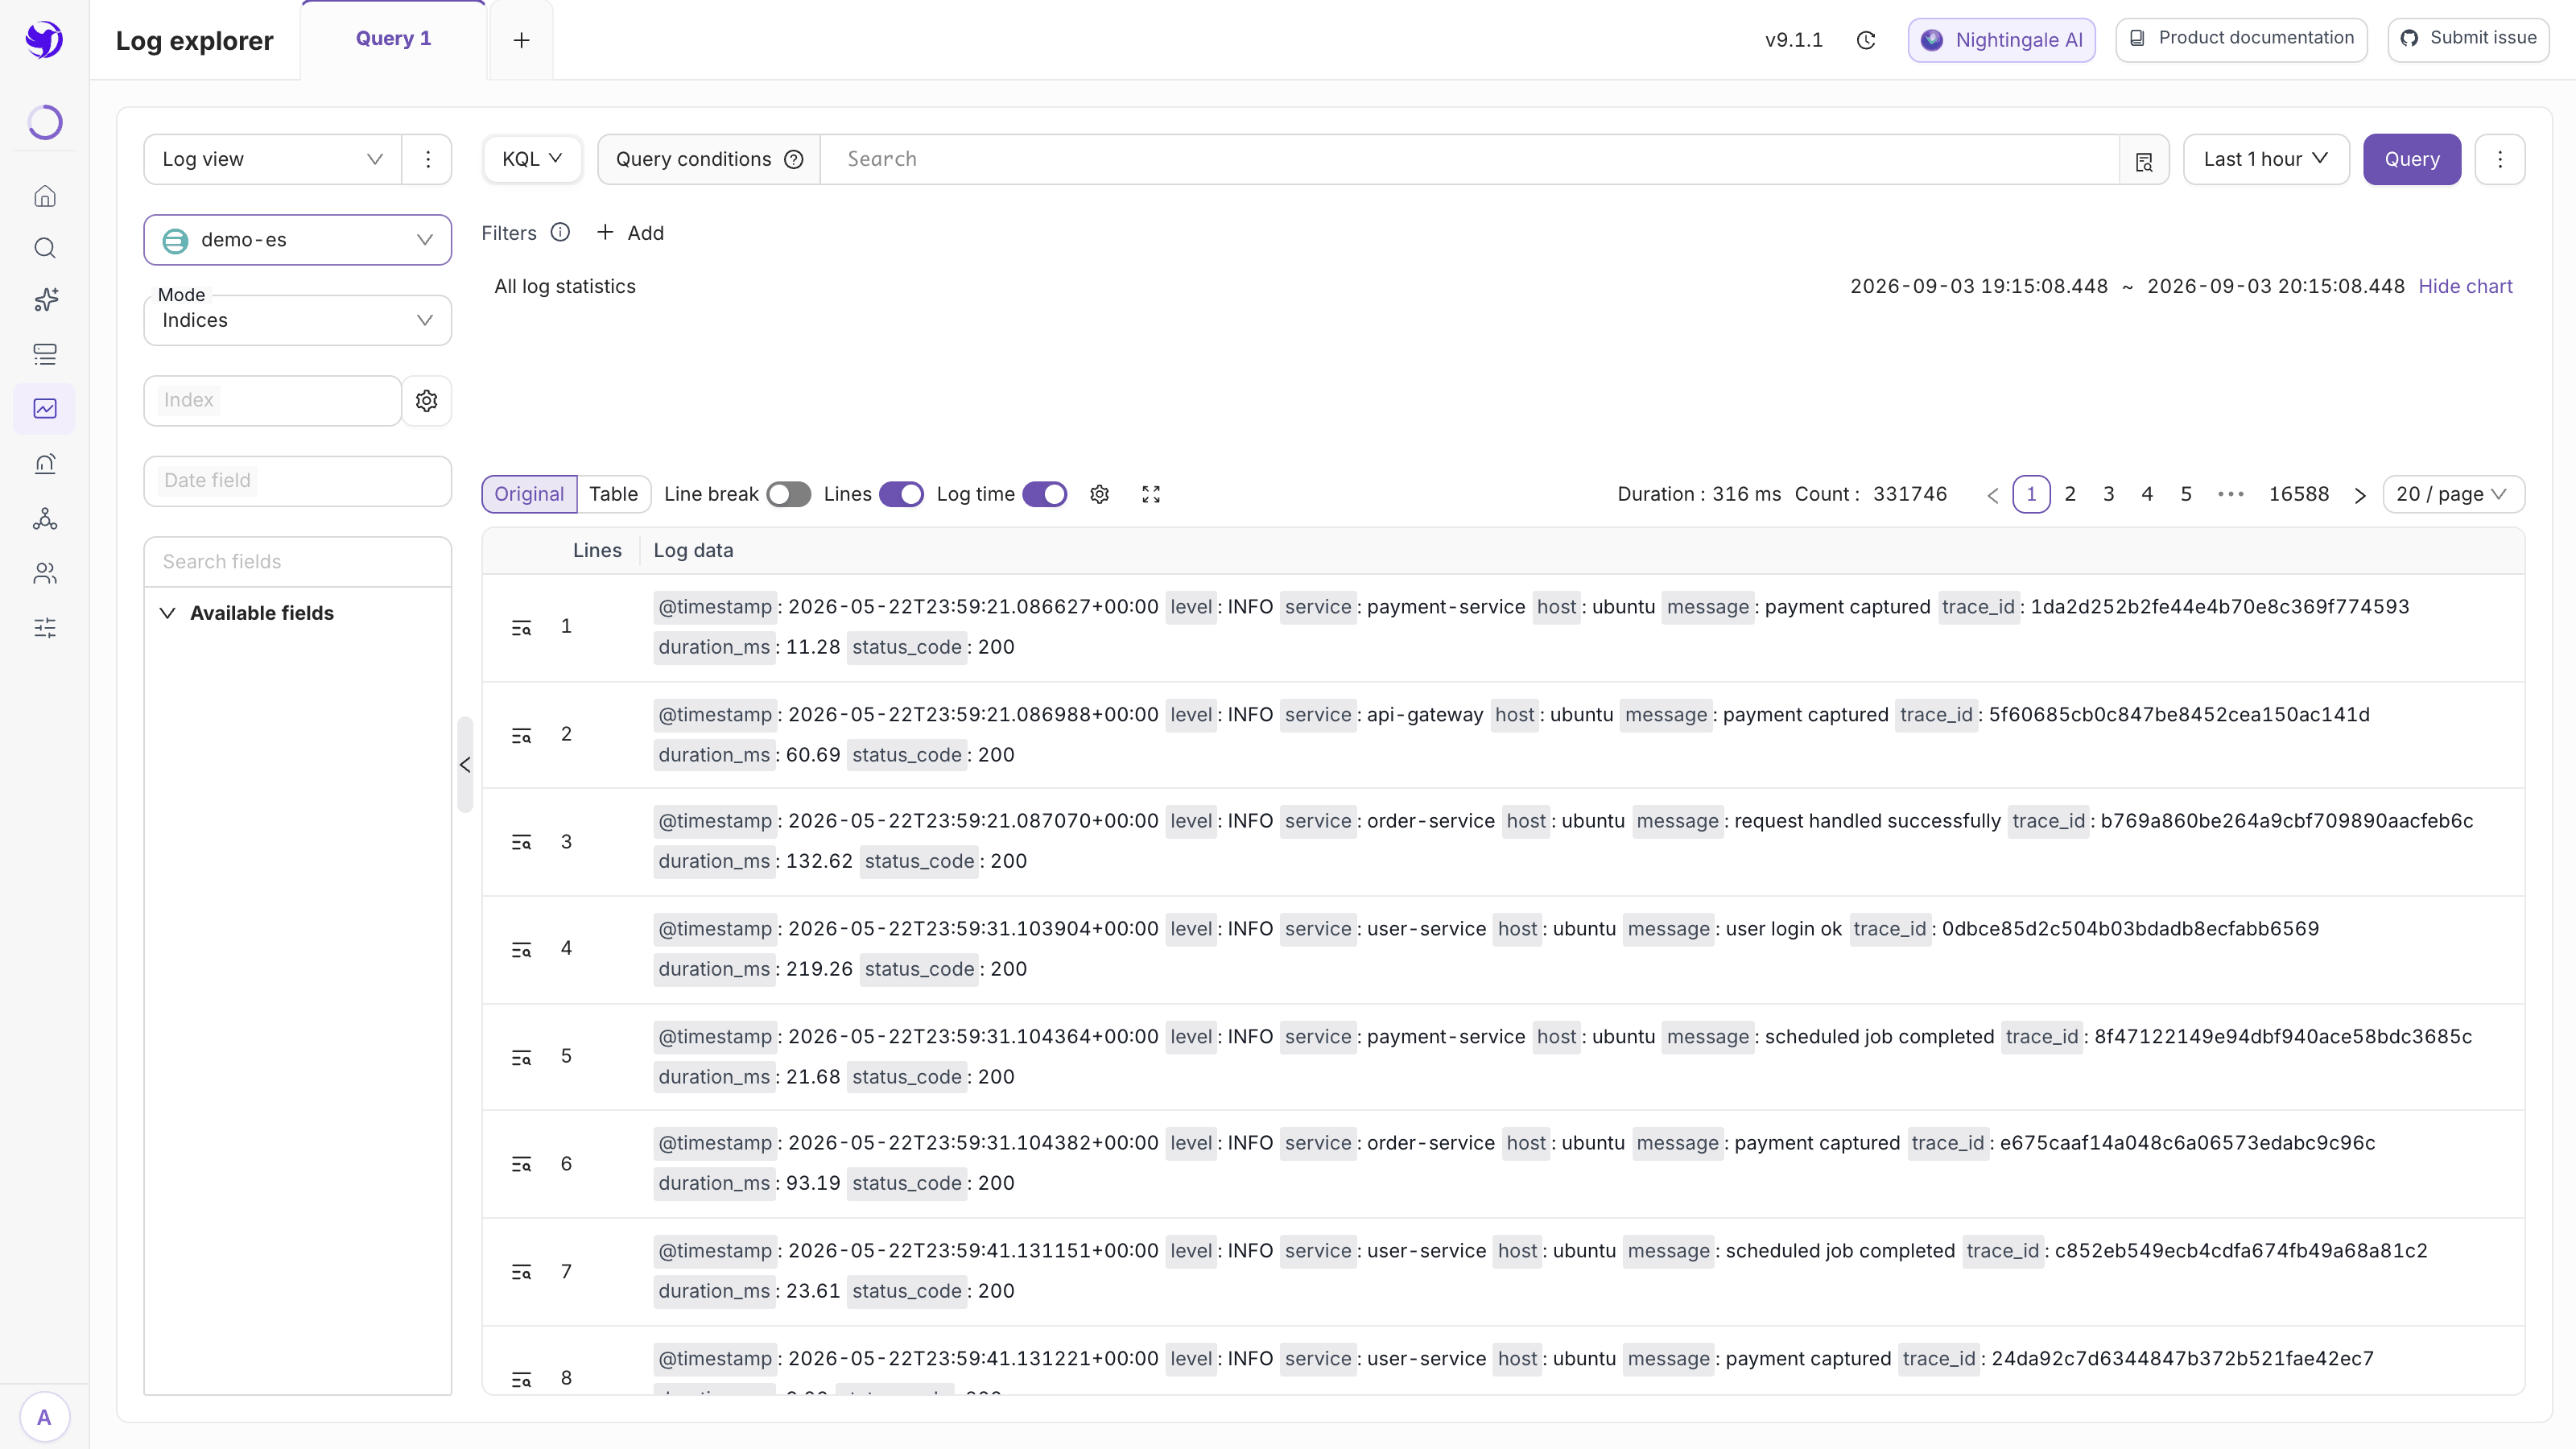This screenshot has height=1449, width=2576.
Task: Click the Query conditions help icon
Action: click(x=794, y=159)
